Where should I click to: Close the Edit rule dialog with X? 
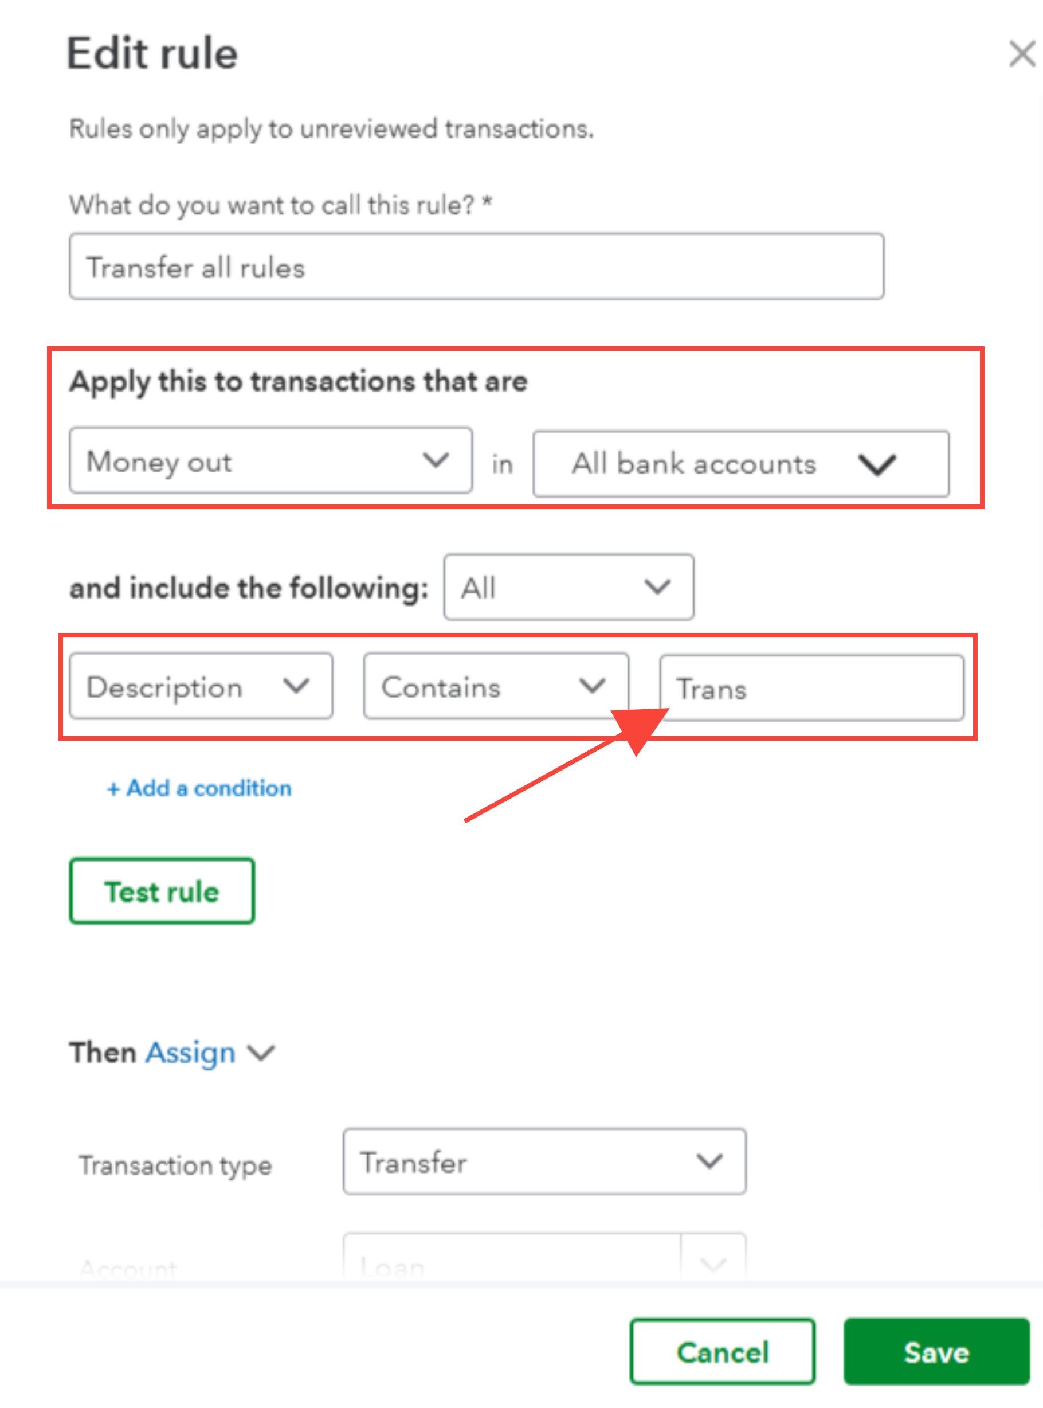pyautogui.click(x=1021, y=54)
